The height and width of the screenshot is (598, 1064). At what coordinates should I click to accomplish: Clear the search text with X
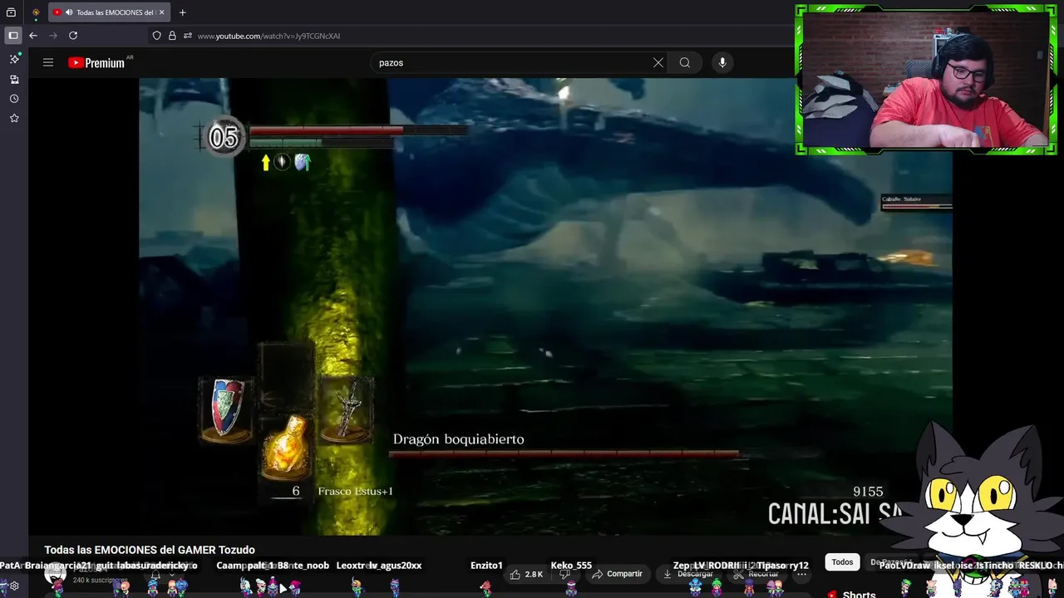(x=658, y=62)
